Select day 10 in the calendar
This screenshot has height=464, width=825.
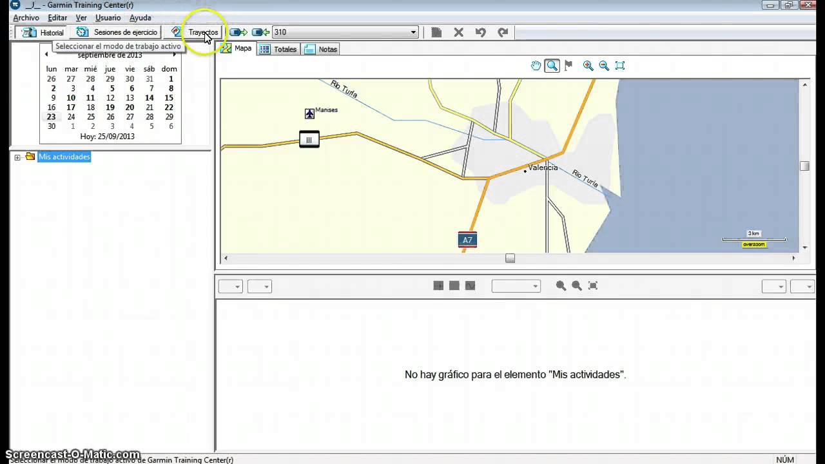pyautogui.click(x=71, y=98)
